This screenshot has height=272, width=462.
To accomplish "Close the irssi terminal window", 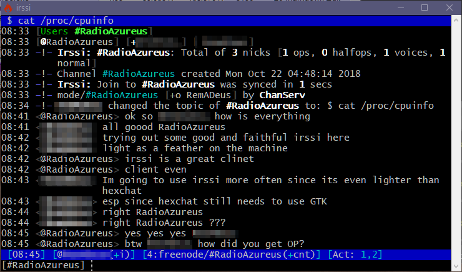I will 450,8.
